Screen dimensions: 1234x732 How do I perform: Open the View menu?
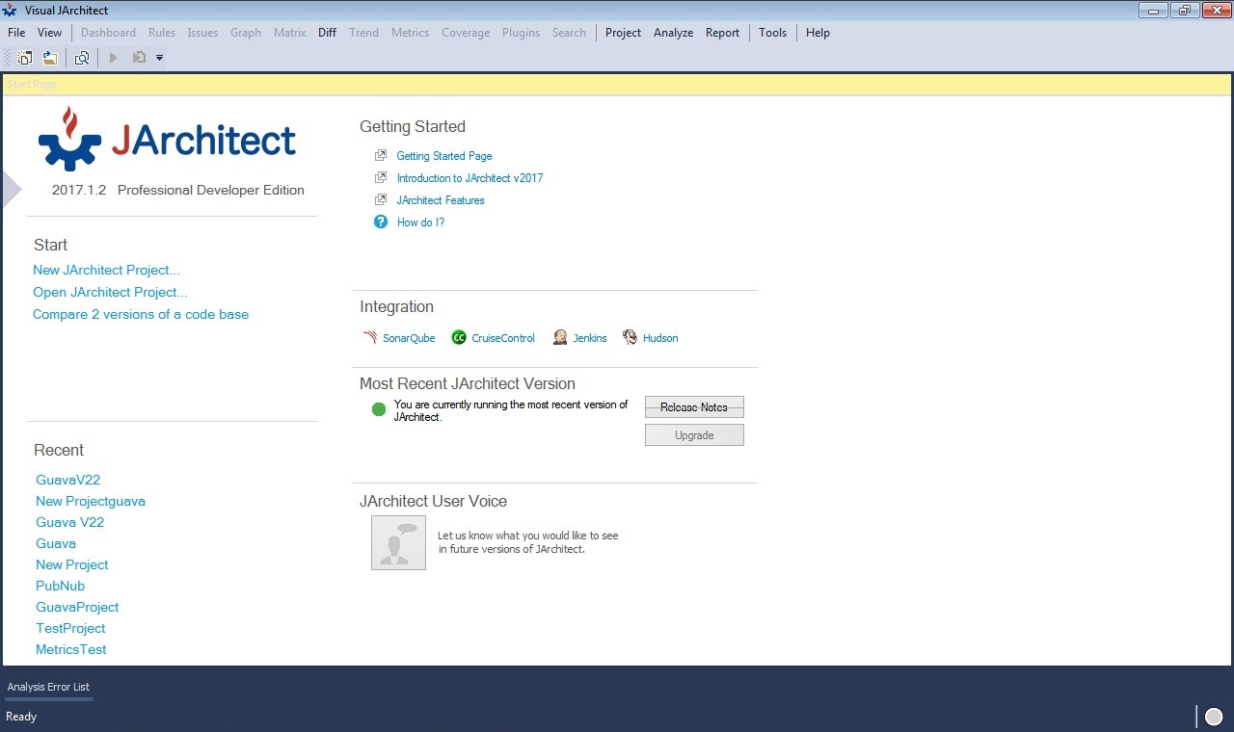(49, 32)
